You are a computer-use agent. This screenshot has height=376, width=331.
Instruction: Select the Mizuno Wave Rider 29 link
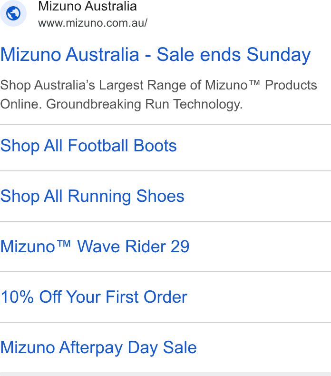(95, 247)
